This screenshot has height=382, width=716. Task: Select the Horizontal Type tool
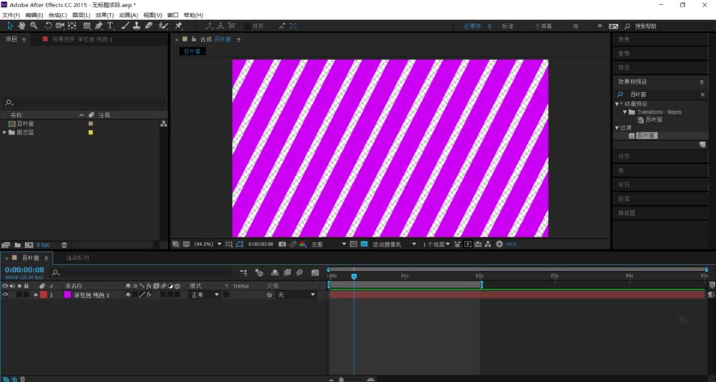pos(110,26)
